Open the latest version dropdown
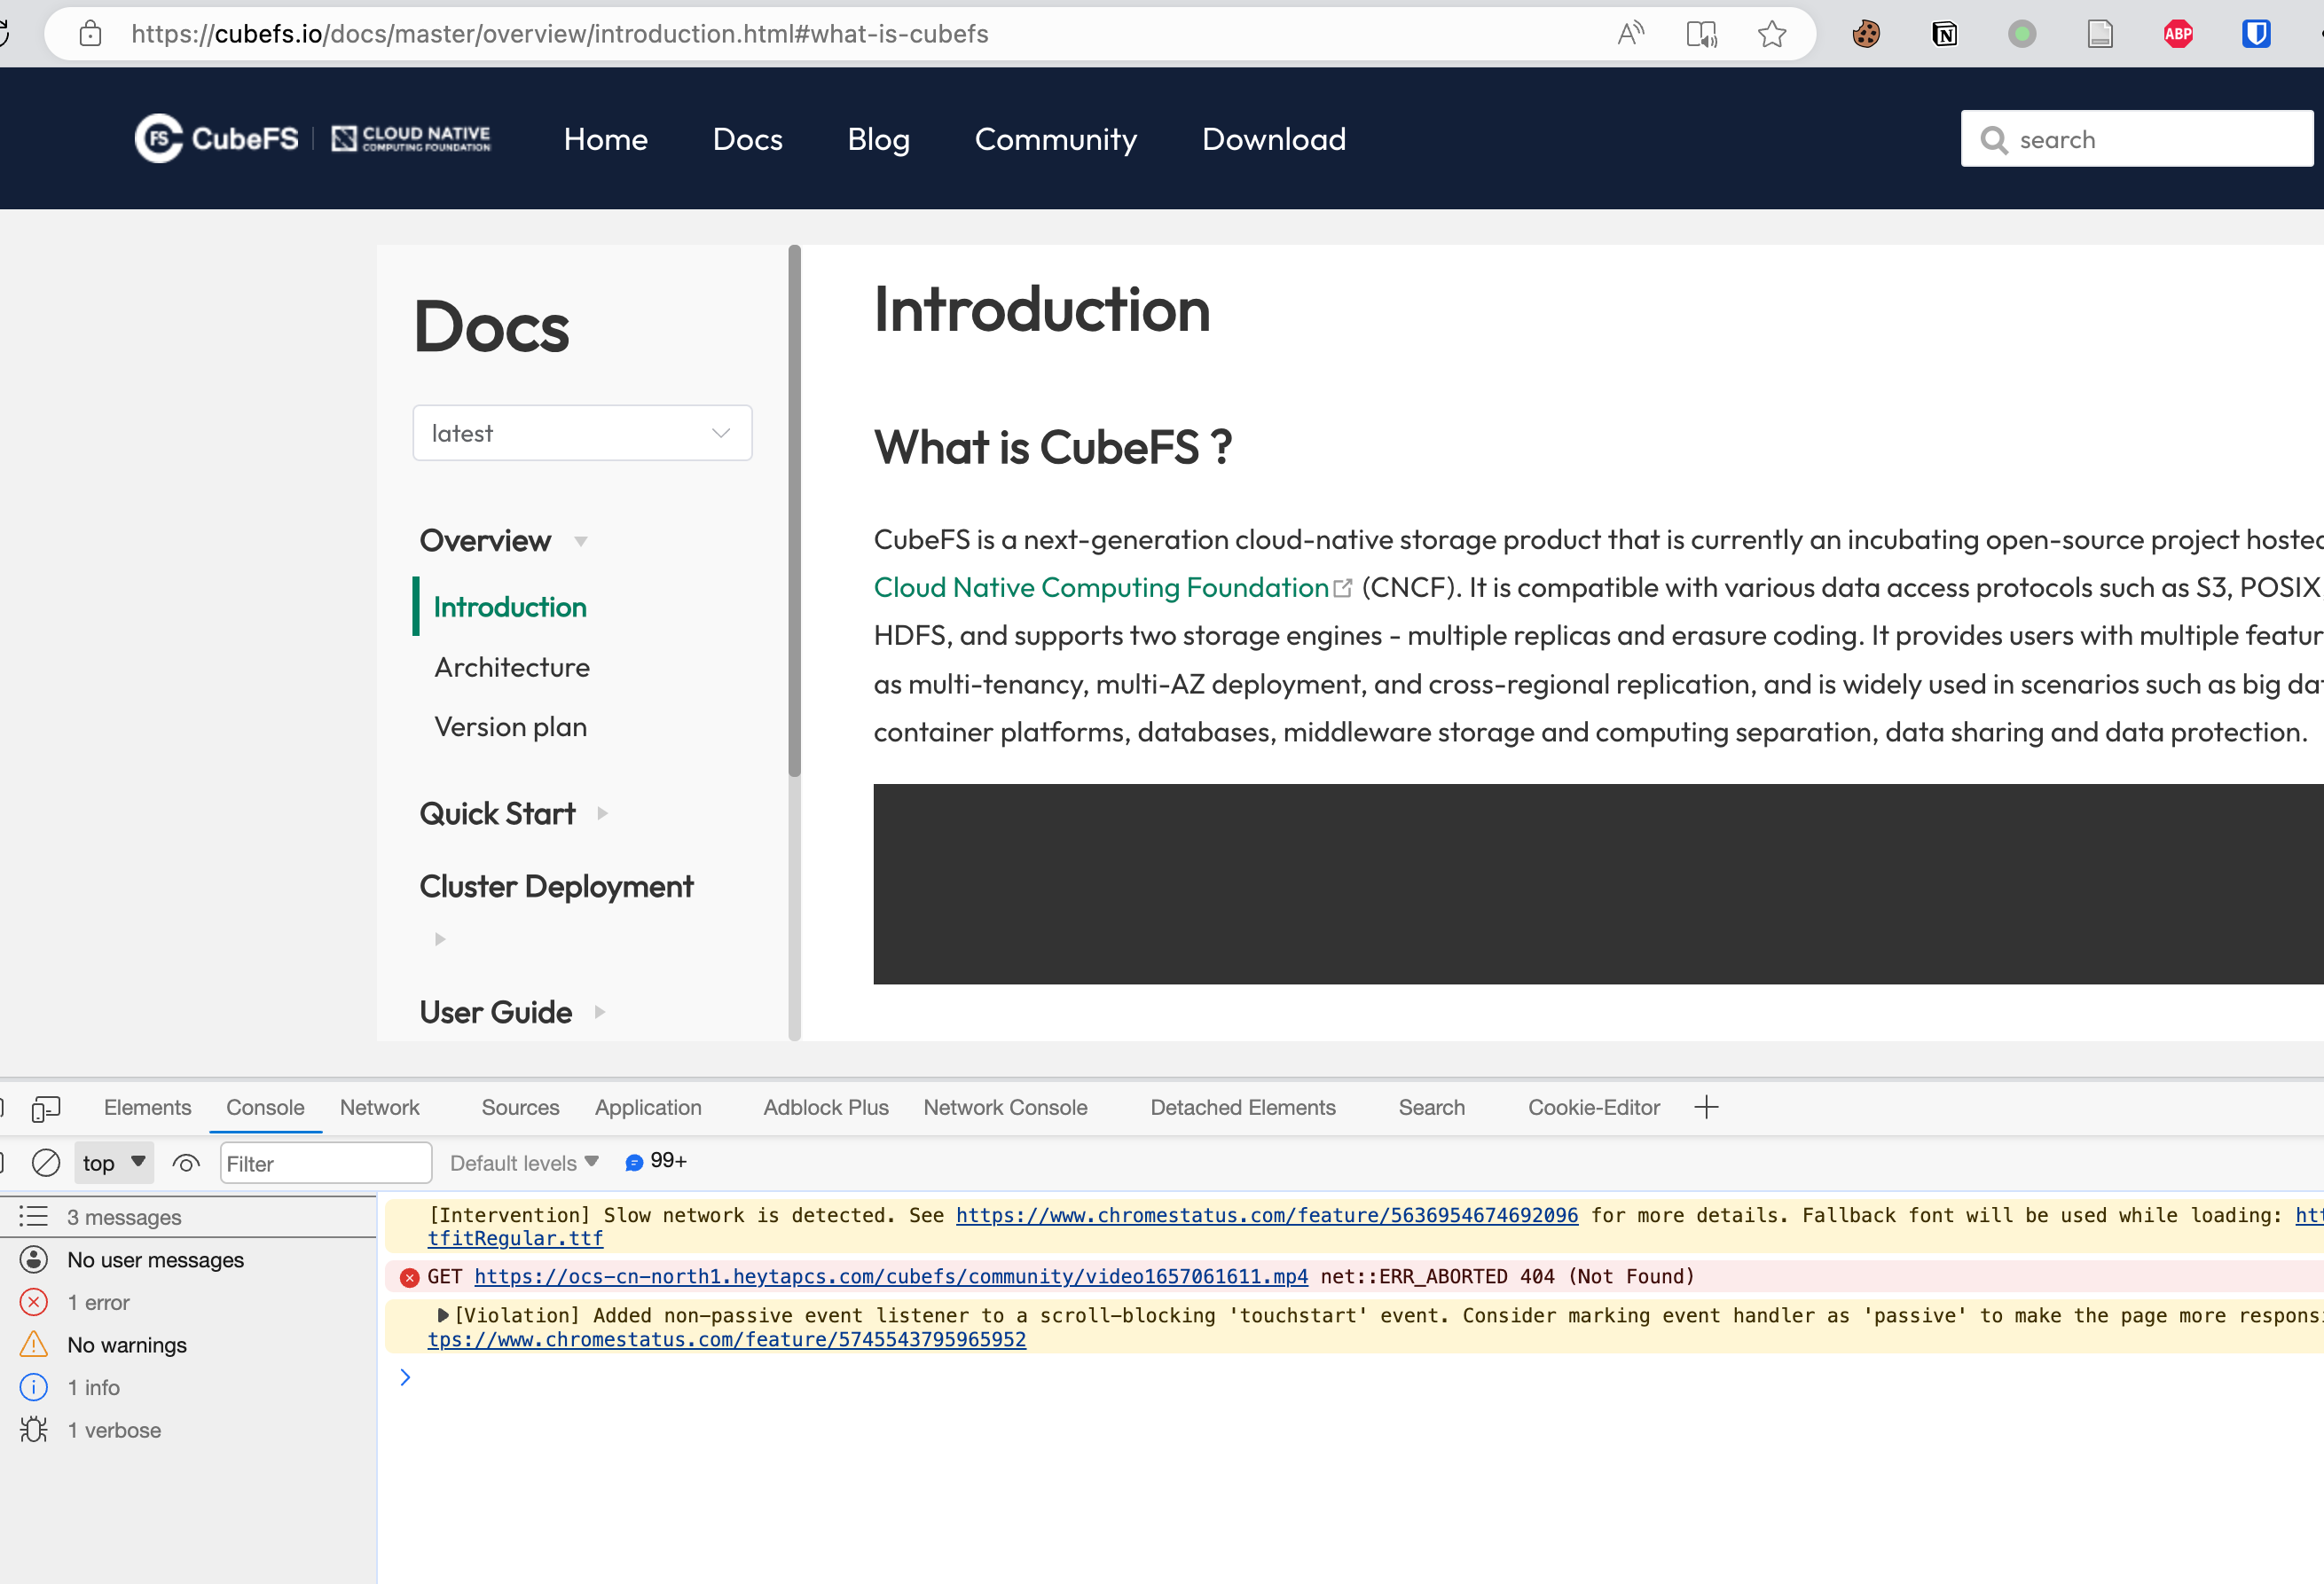The height and width of the screenshot is (1584, 2324). pos(582,433)
